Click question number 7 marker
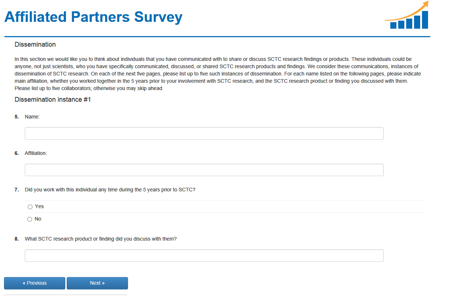 (17, 190)
